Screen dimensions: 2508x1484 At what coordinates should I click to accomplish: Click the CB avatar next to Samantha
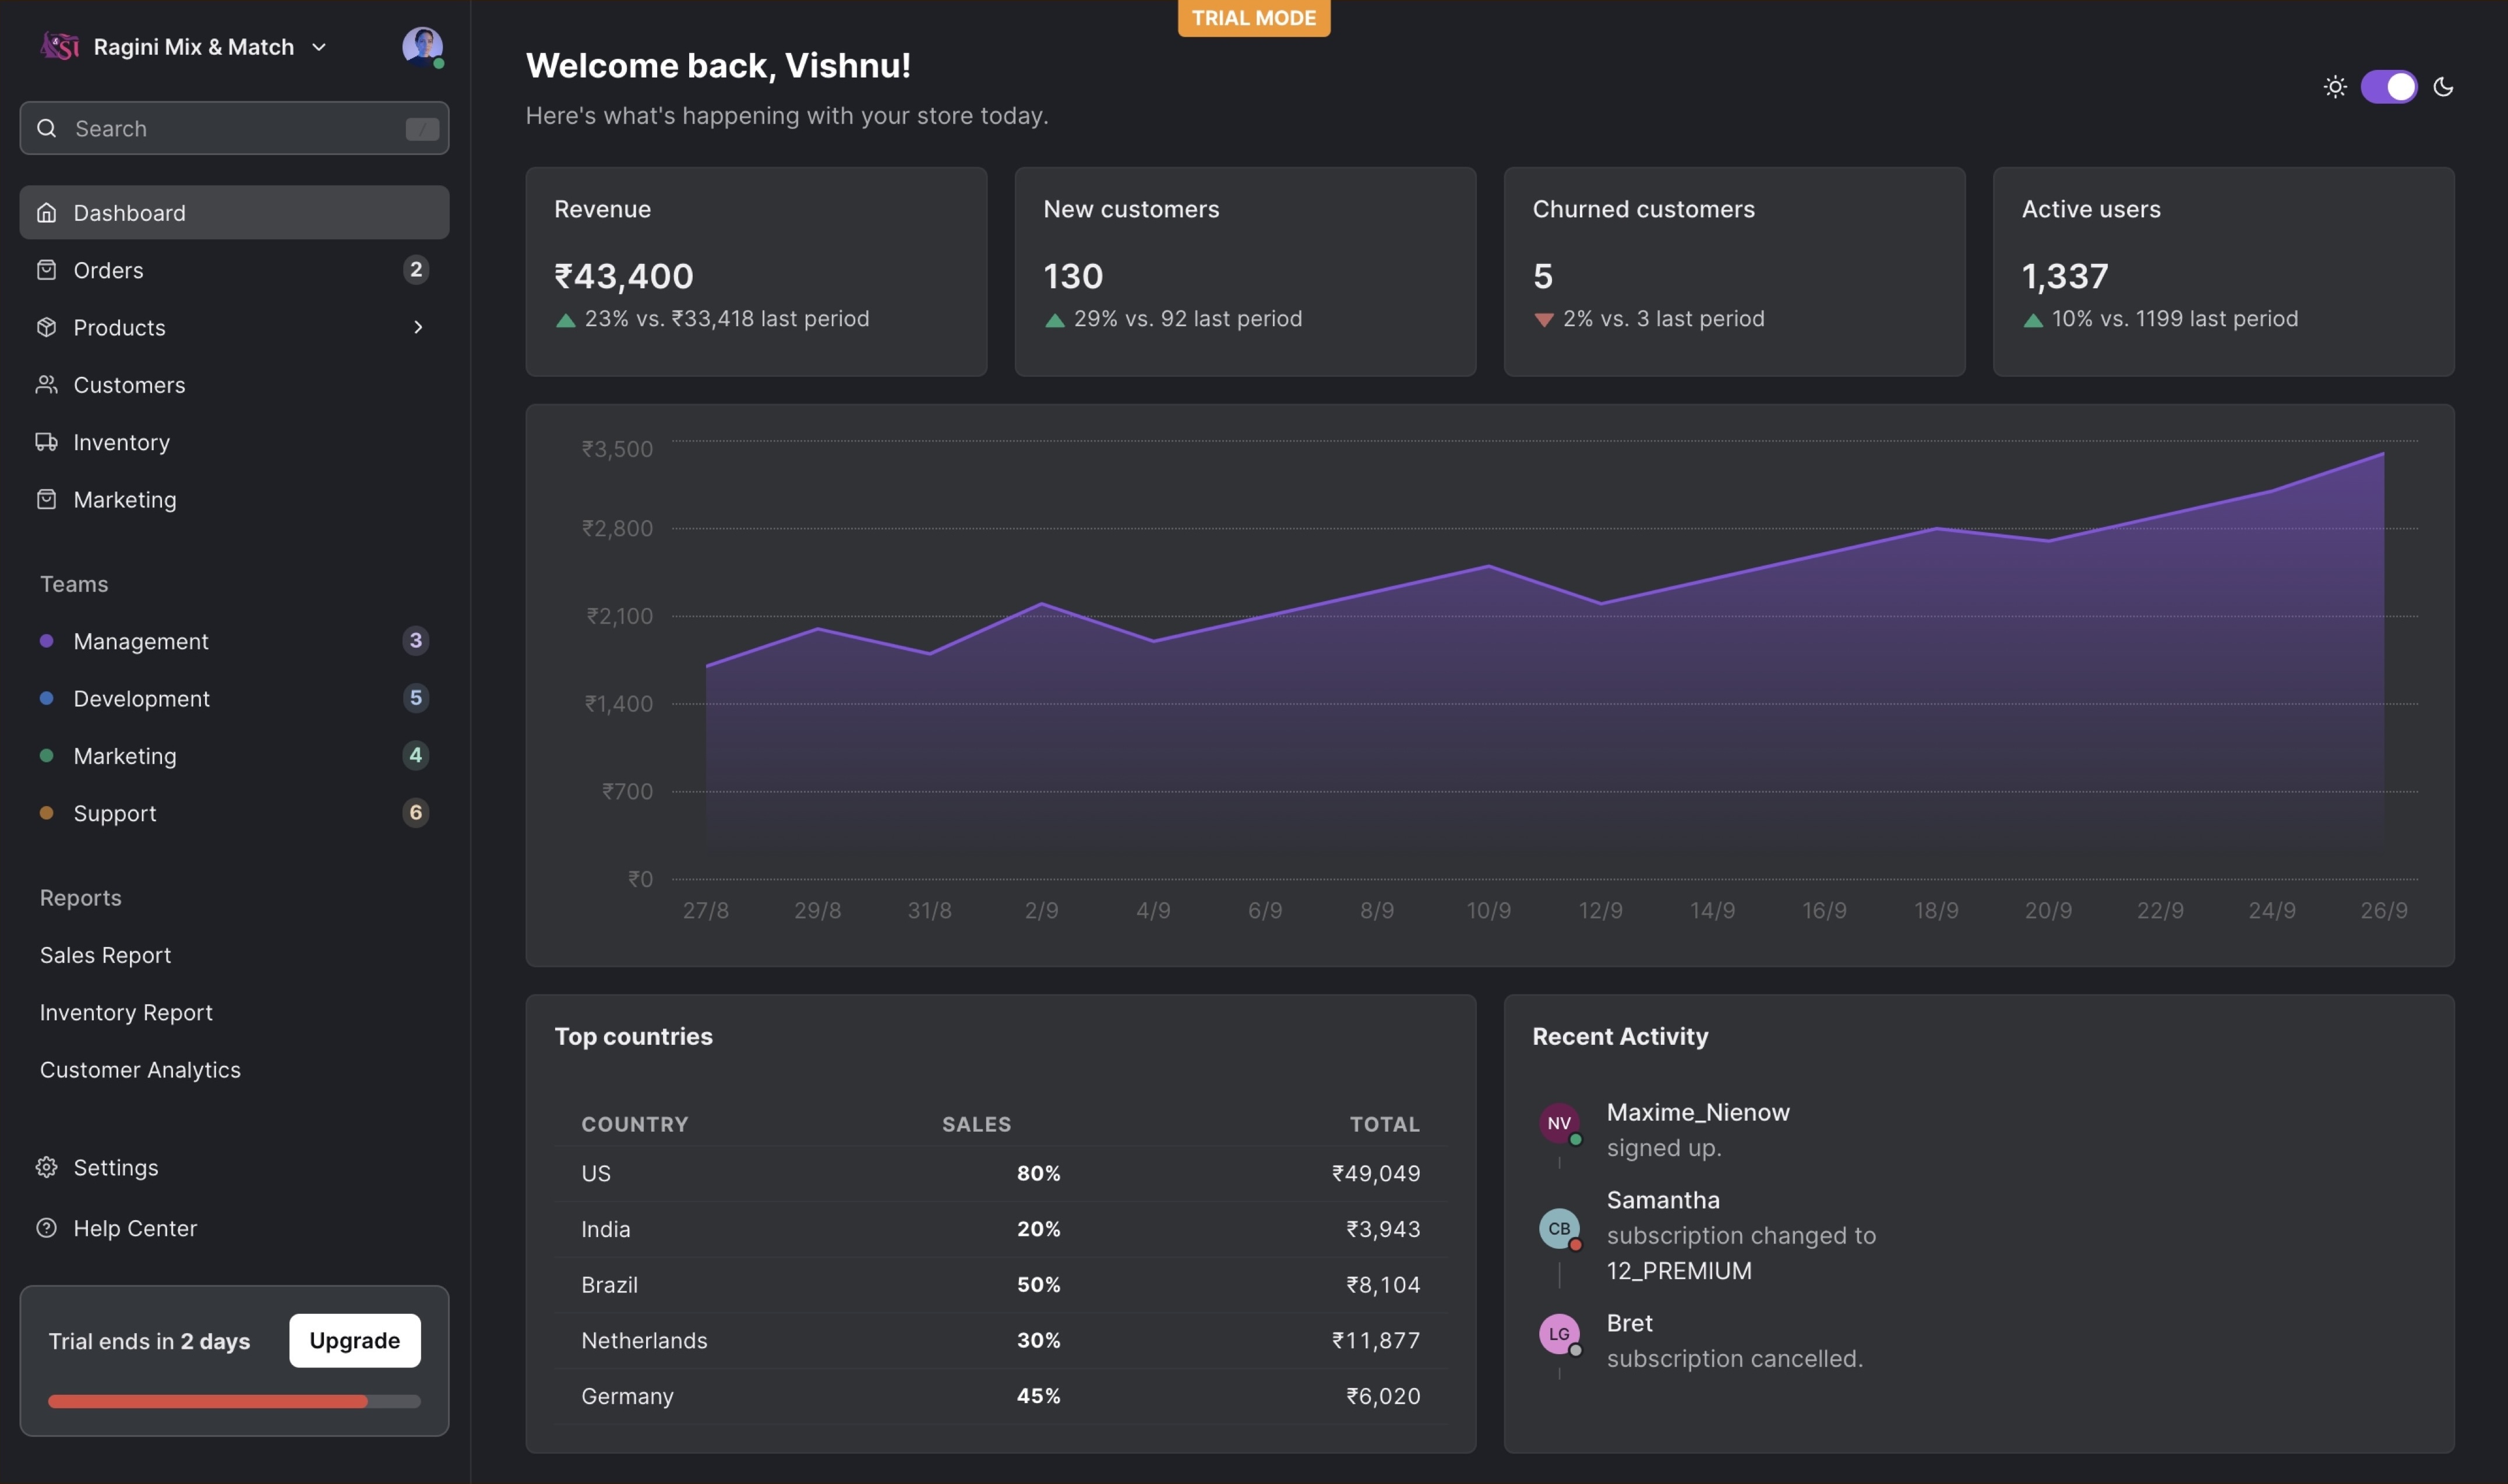click(x=1559, y=1228)
